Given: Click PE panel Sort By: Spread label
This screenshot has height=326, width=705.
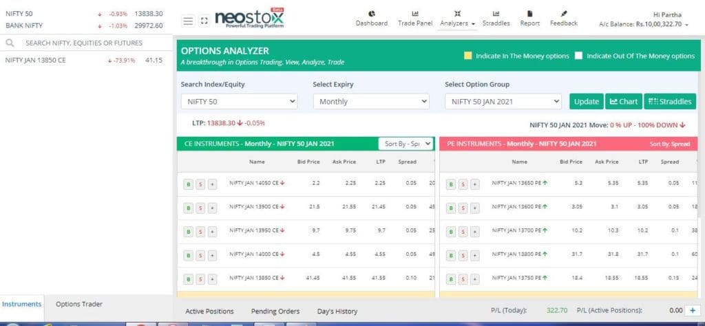Looking at the screenshot, I should pos(669,144).
